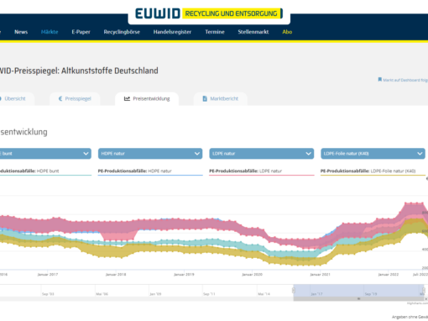
Task: Click the Jan '09 navigator label
Action: 155,294
